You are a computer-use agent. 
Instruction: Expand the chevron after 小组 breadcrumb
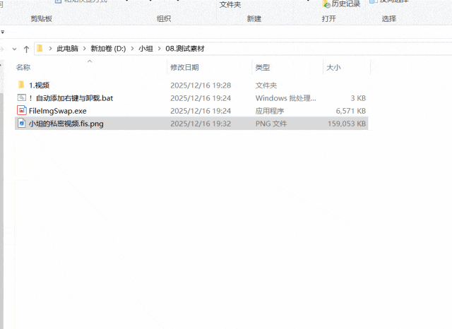[158, 49]
